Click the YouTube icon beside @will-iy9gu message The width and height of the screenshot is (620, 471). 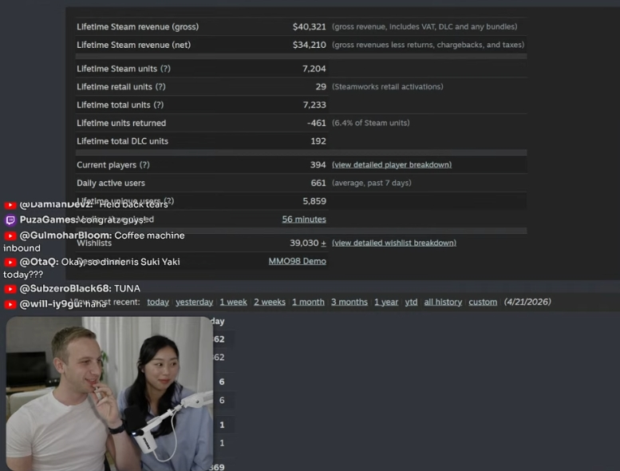click(10, 304)
